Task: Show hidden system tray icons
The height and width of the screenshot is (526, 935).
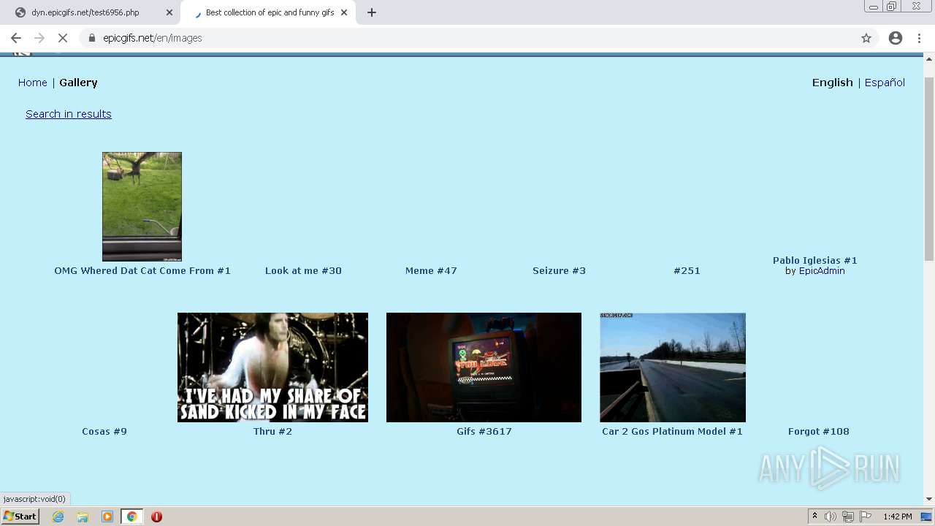Action: (814, 517)
